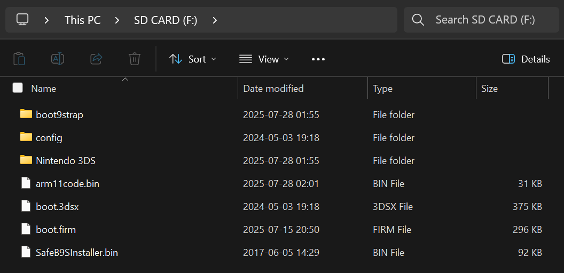The height and width of the screenshot is (273, 564).
Task: Click the search magnifier icon
Action: point(418,20)
